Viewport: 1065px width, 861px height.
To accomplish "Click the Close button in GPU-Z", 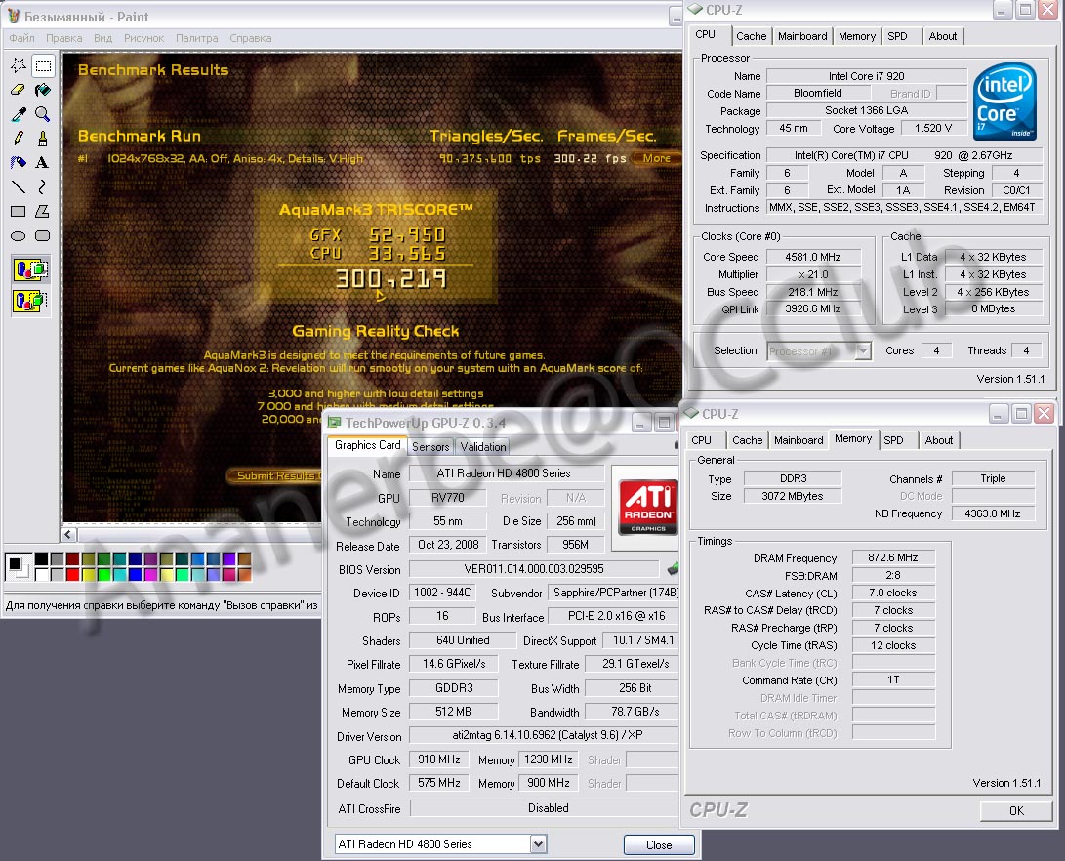I will click(659, 844).
